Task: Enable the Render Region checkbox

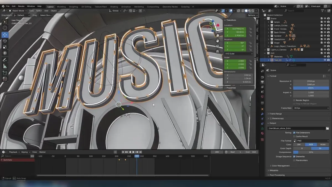Action: (294, 100)
